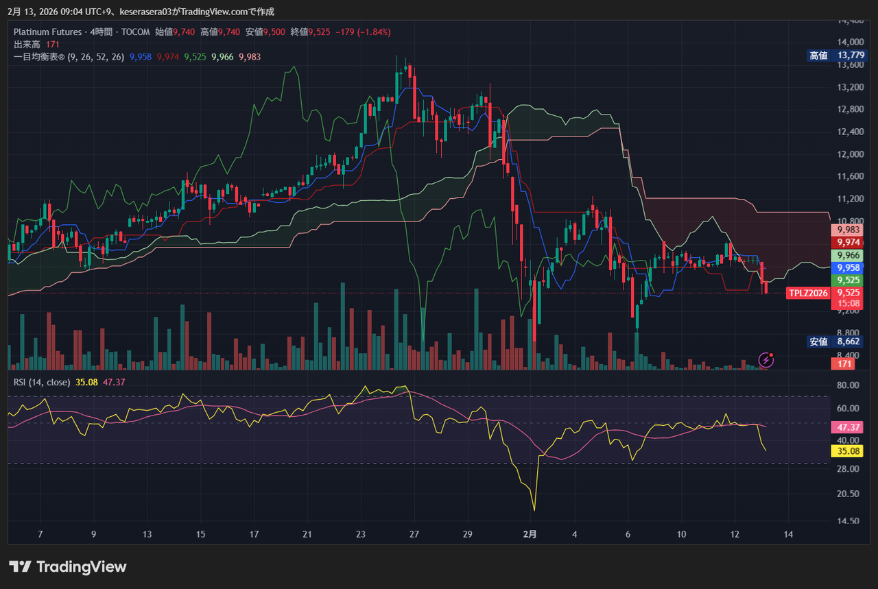This screenshot has height=589, width=878.
Task: Click date 15 on the time axis
Action: coord(201,534)
